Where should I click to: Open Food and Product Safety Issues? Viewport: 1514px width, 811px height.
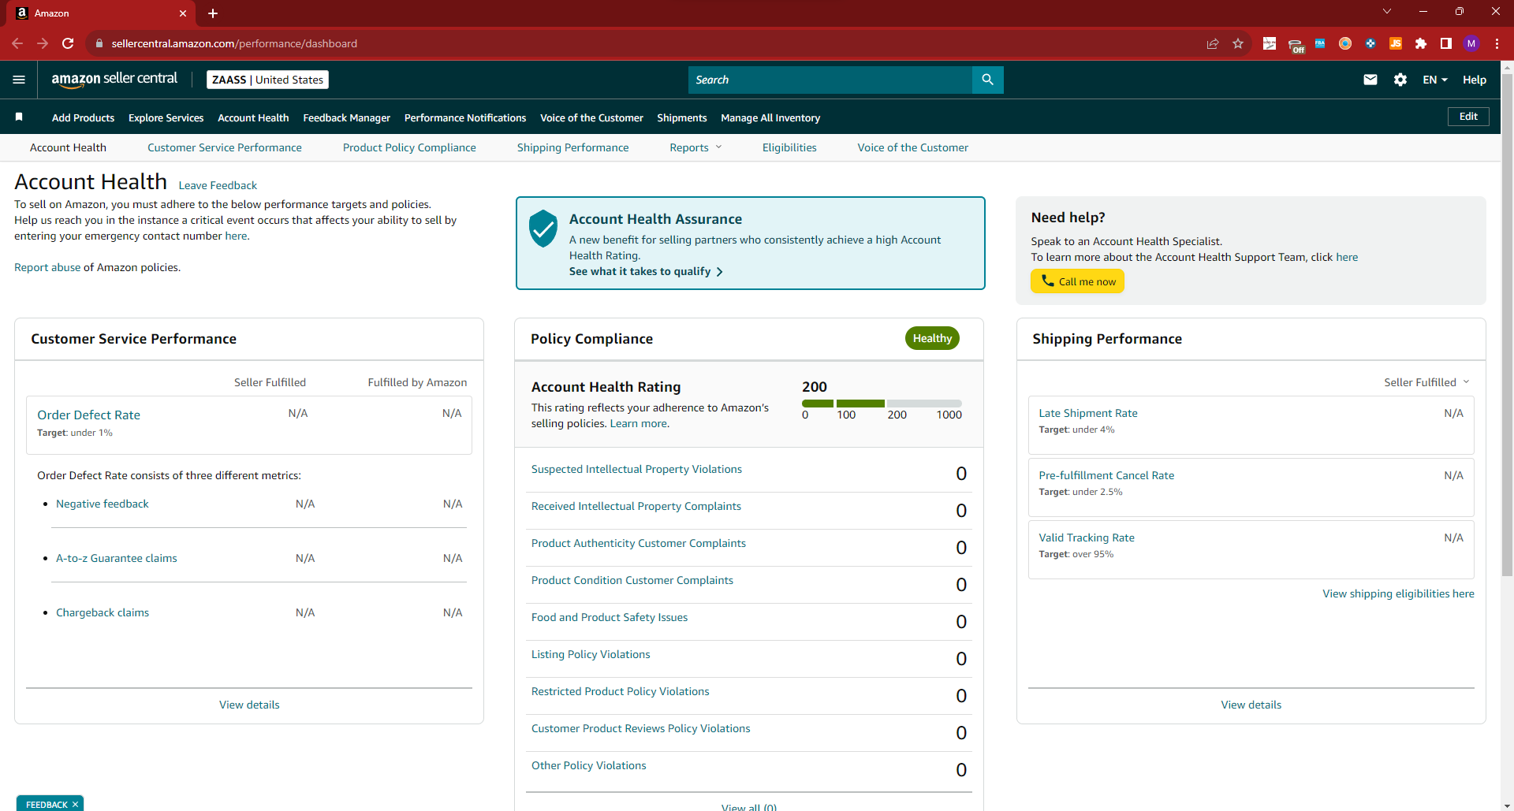tap(610, 617)
